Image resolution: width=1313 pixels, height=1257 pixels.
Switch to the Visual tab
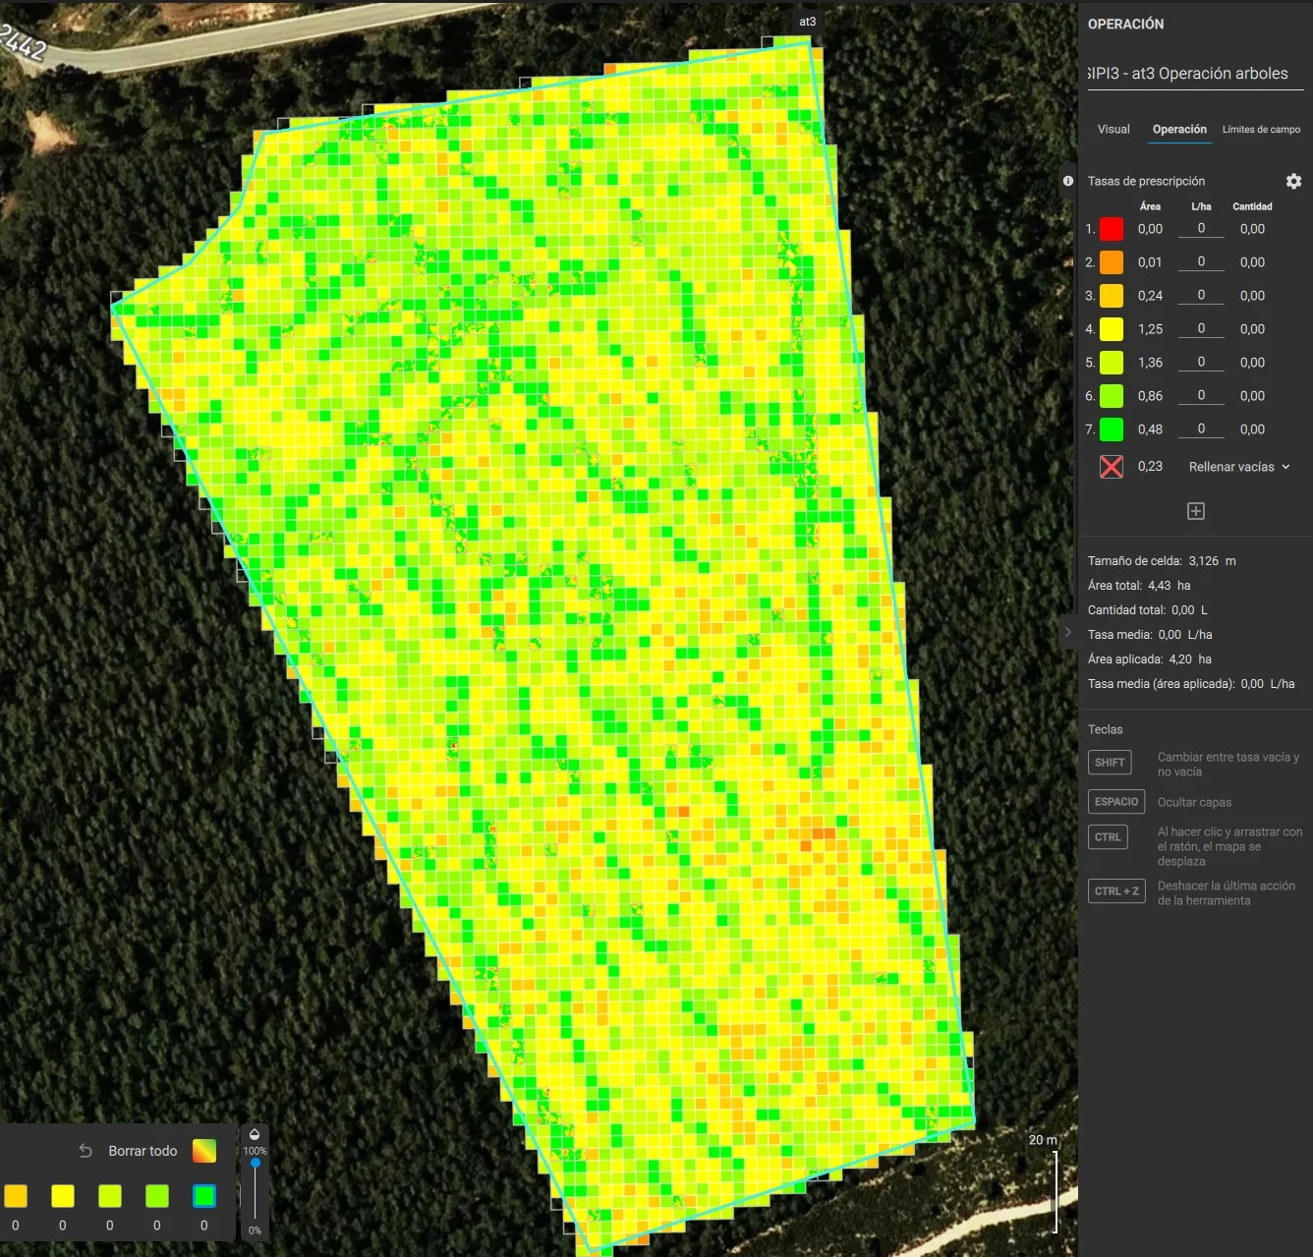[x=1113, y=130]
